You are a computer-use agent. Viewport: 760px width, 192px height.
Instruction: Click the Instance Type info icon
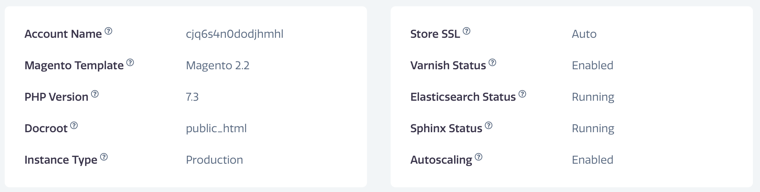104,157
